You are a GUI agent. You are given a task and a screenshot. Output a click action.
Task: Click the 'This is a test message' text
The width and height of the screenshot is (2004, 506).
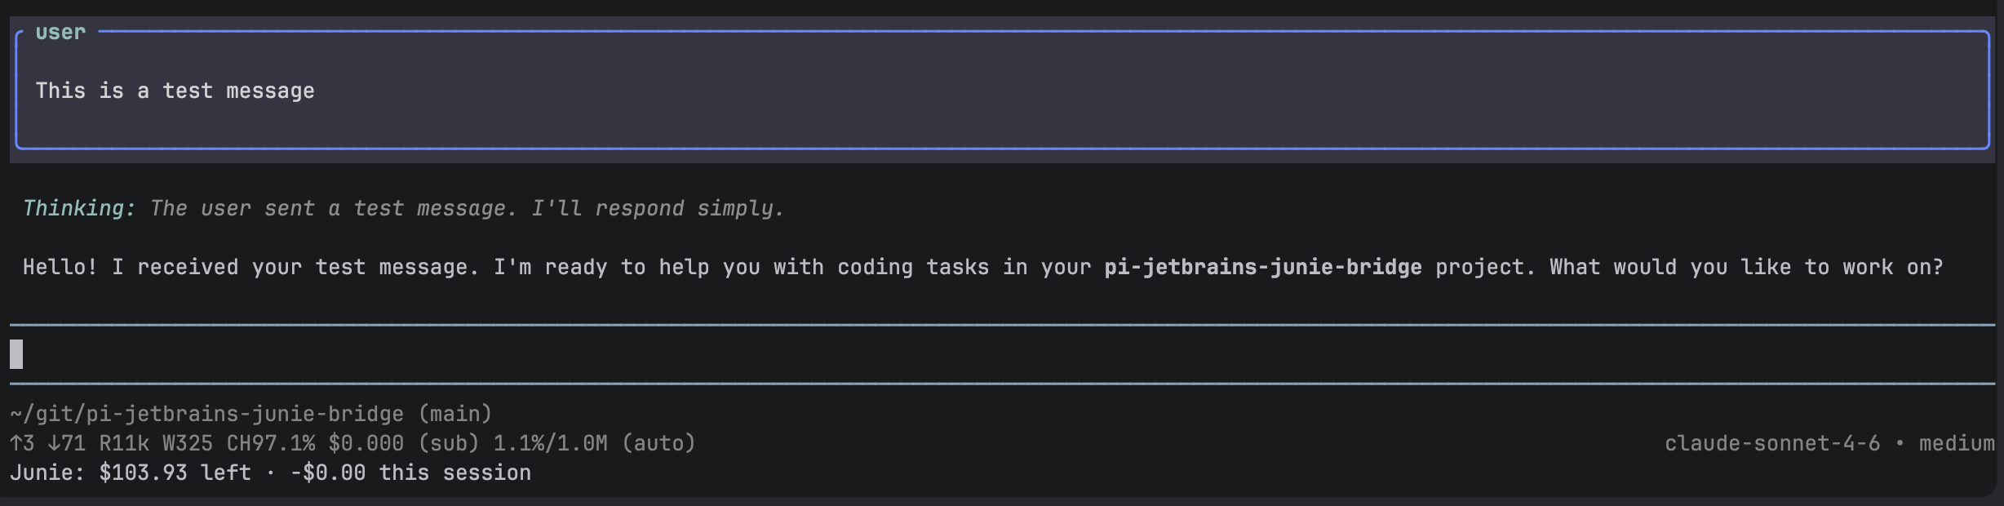click(175, 91)
